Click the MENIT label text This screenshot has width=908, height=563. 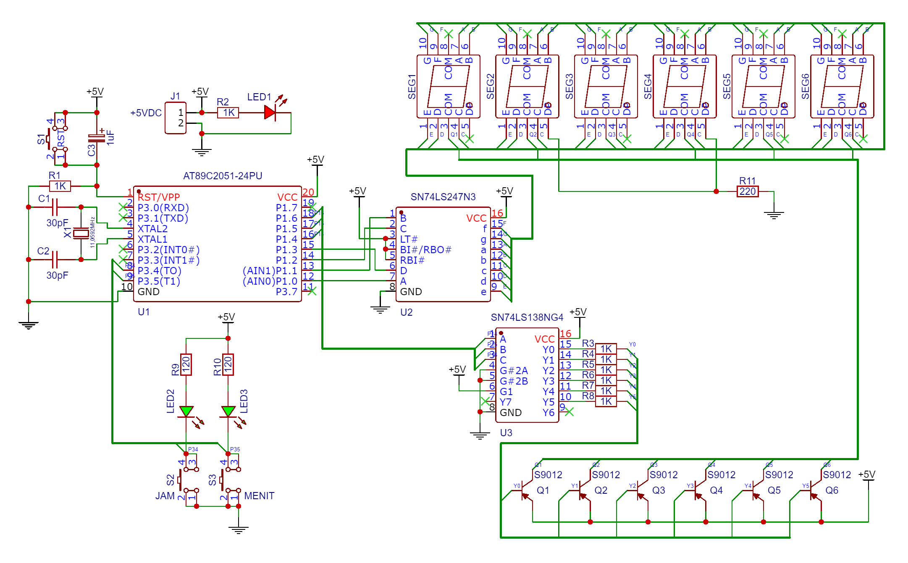click(259, 496)
